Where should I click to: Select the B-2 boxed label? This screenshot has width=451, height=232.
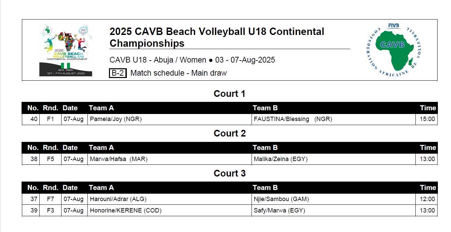(x=118, y=73)
